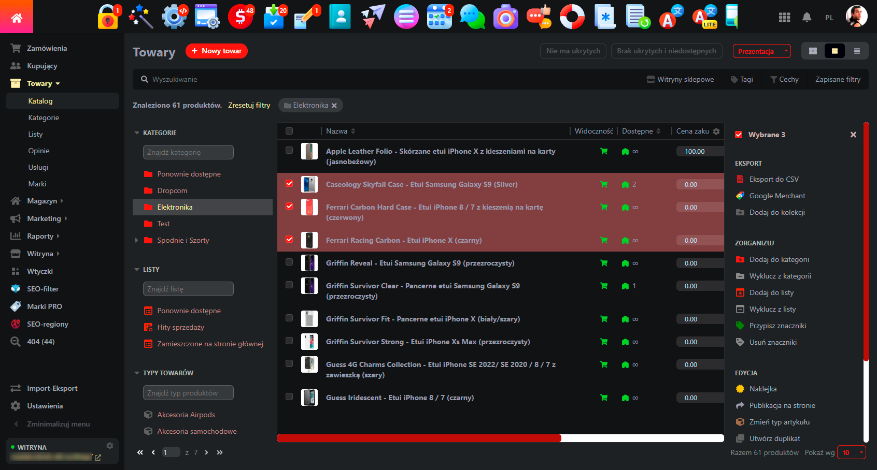Open the Prezentacja dropdown
The height and width of the screenshot is (470, 877).
pyautogui.click(x=761, y=51)
